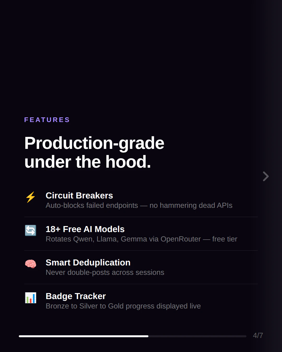This screenshot has width=282, height=352.
Task: Click the 4/7 page indicator
Action: point(258,336)
